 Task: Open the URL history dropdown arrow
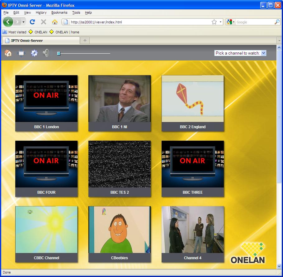(220, 22)
